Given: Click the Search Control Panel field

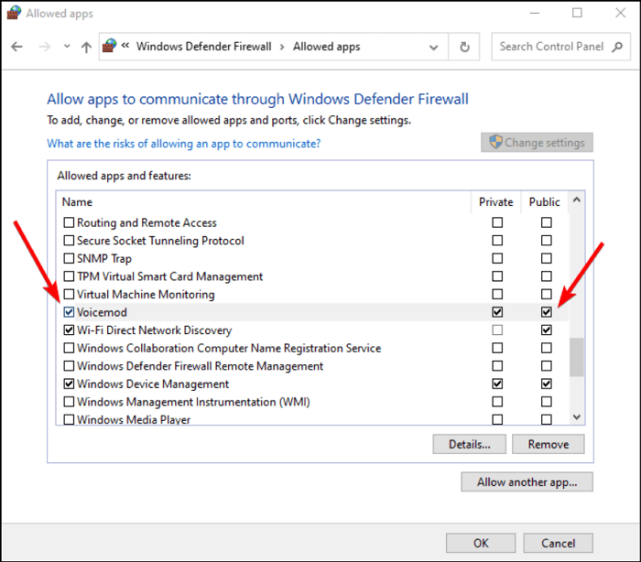Looking at the screenshot, I should pos(558,47).
